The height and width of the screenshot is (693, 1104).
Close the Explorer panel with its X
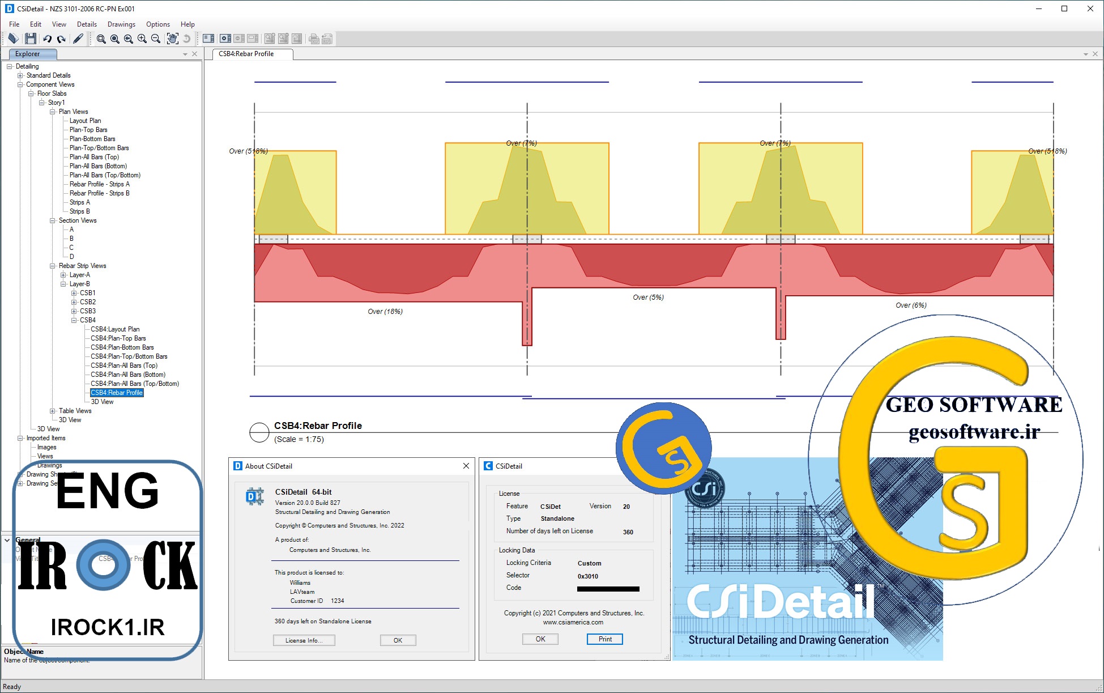point(195,54)
